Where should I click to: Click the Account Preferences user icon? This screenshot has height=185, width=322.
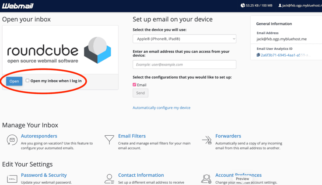coord(206,179)
